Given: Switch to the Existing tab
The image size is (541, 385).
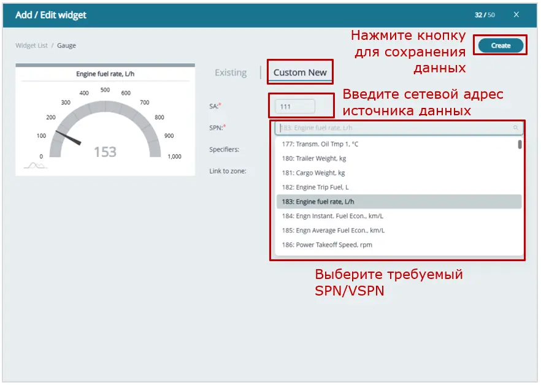Looking at the screenshot, I should point(231,72).
